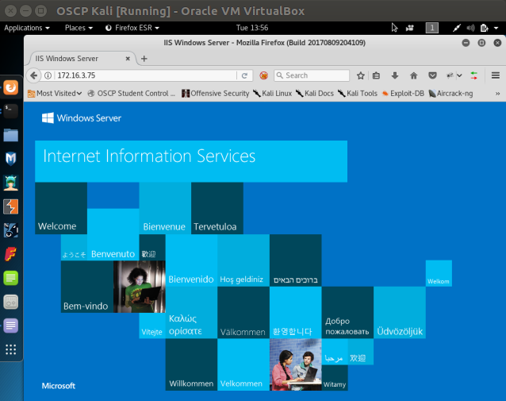This screenshot has width=506, height=401.
Task: Open the Places dropdown menu
Action: coord(79,27)
